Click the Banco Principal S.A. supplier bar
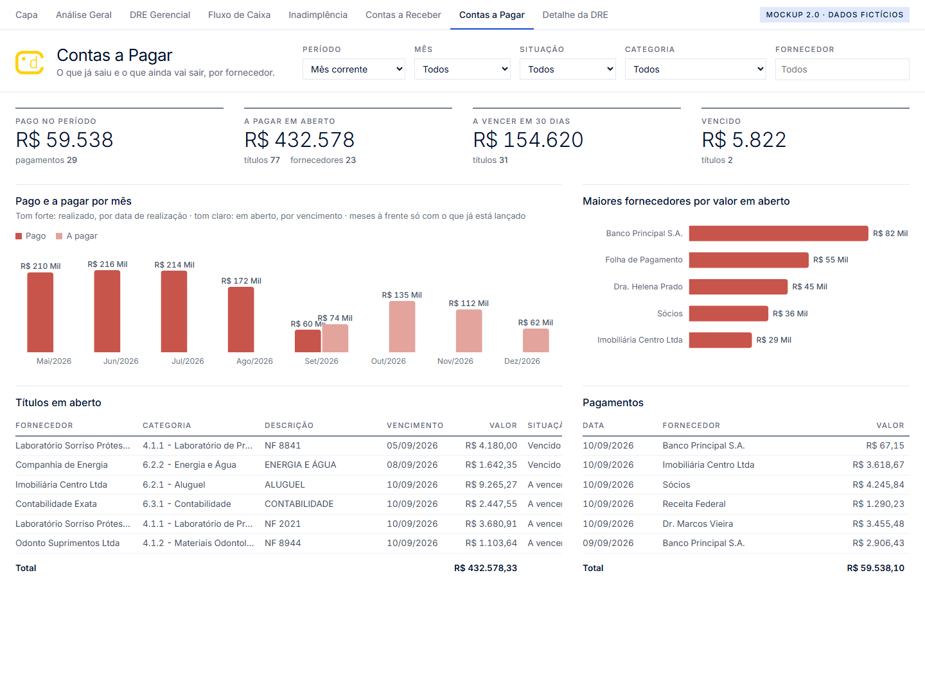The height and width of the screenshot is (693, 925). (x=779, y=234)
